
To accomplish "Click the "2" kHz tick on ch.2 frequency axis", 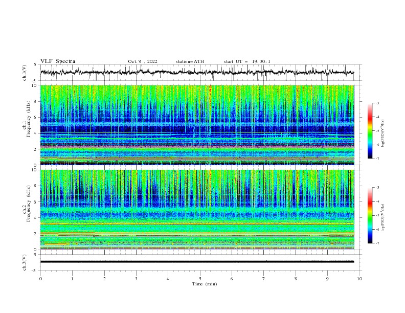I will [36, 234].
